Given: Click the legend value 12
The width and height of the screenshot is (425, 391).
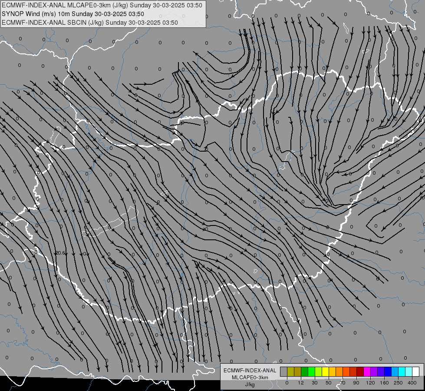Looking at the screenshot, I should 301,383.
